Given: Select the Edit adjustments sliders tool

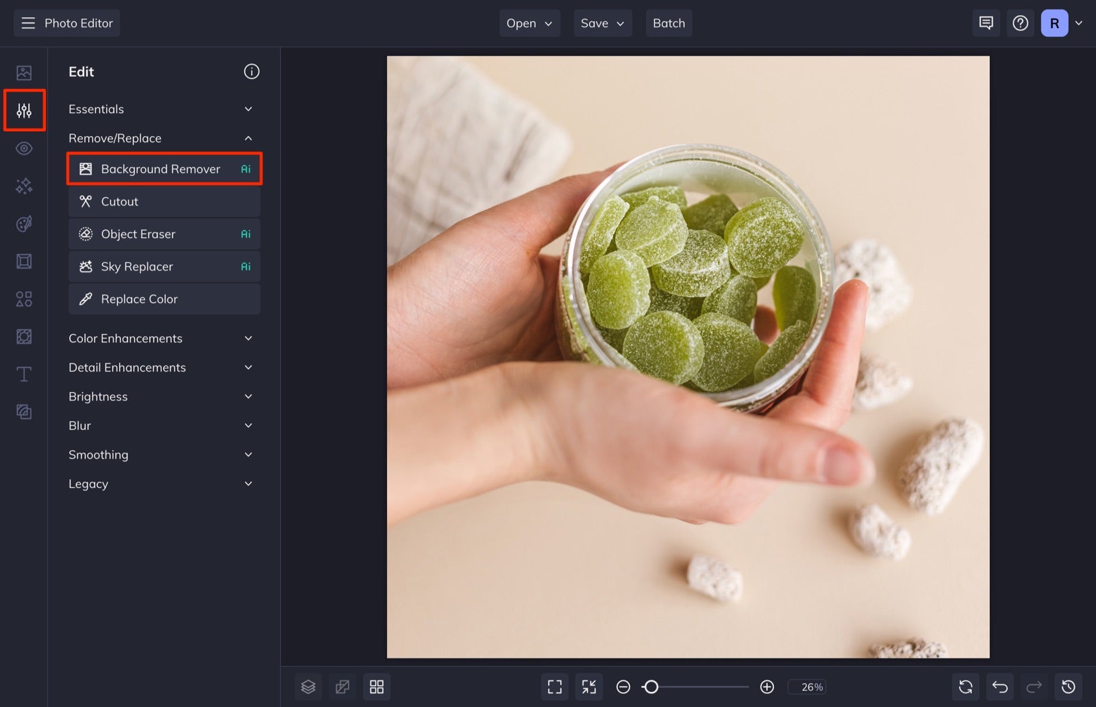Looking at the screenshot, I should [x=24, y=110].
